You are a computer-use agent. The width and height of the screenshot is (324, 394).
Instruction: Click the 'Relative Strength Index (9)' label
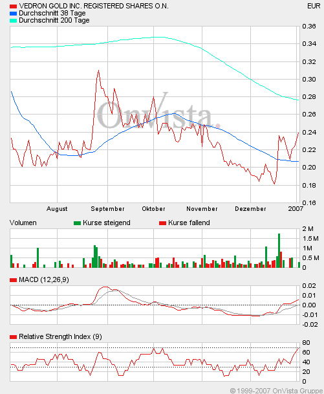(60, 336)
